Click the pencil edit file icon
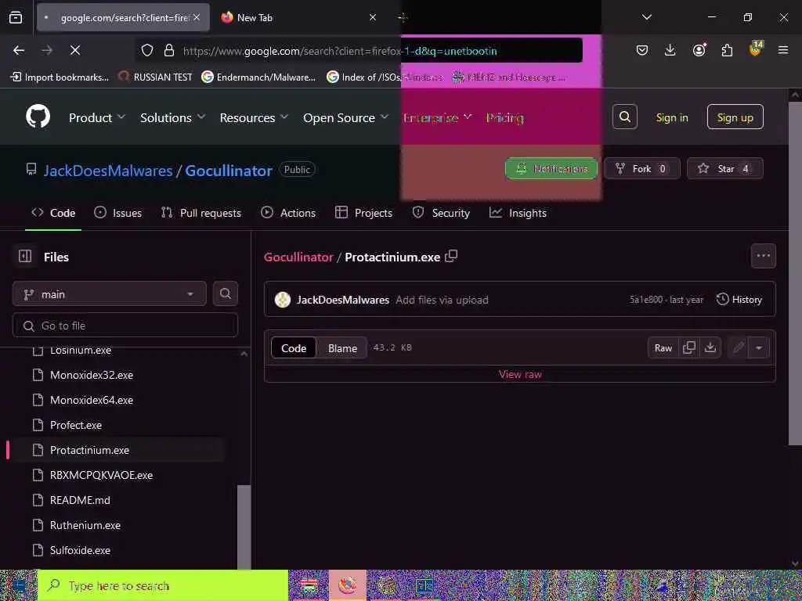This screenshot has height=601, width=802. point(738,348)
